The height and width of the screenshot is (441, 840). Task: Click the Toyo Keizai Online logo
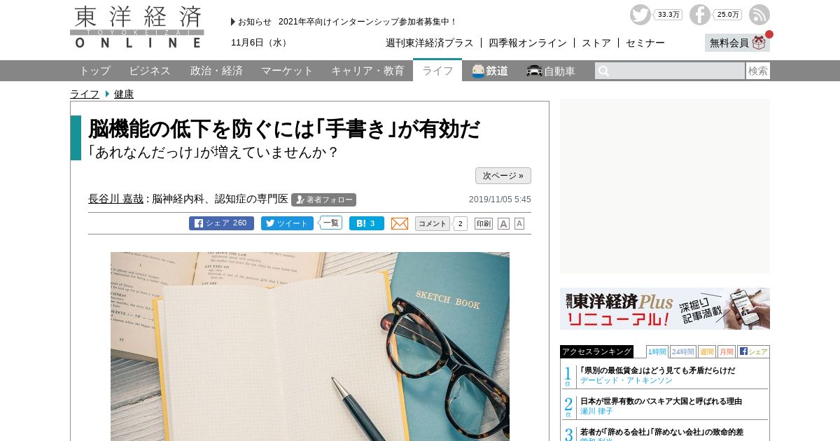pos(137,27)
